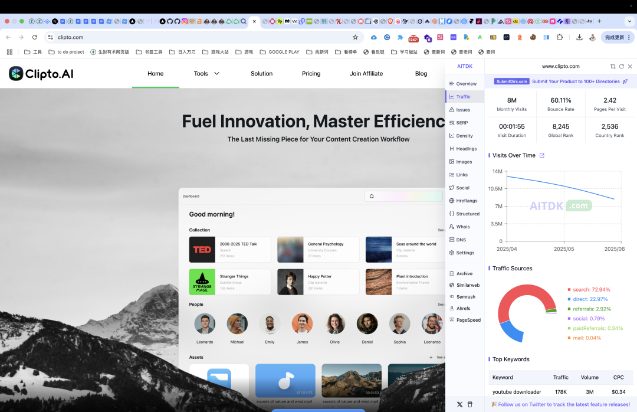The image size is (637, 412).
Task: Open the Overview section in AITDK sidebar
Action: click(x=463, y=84)
